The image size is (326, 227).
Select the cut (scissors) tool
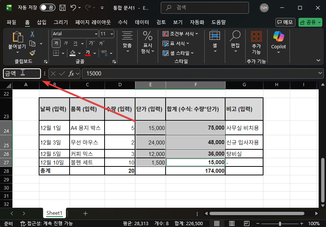point(33,34)
